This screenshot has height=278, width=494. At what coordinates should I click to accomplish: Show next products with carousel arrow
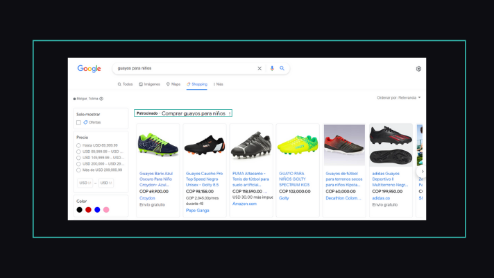point(422,172)
